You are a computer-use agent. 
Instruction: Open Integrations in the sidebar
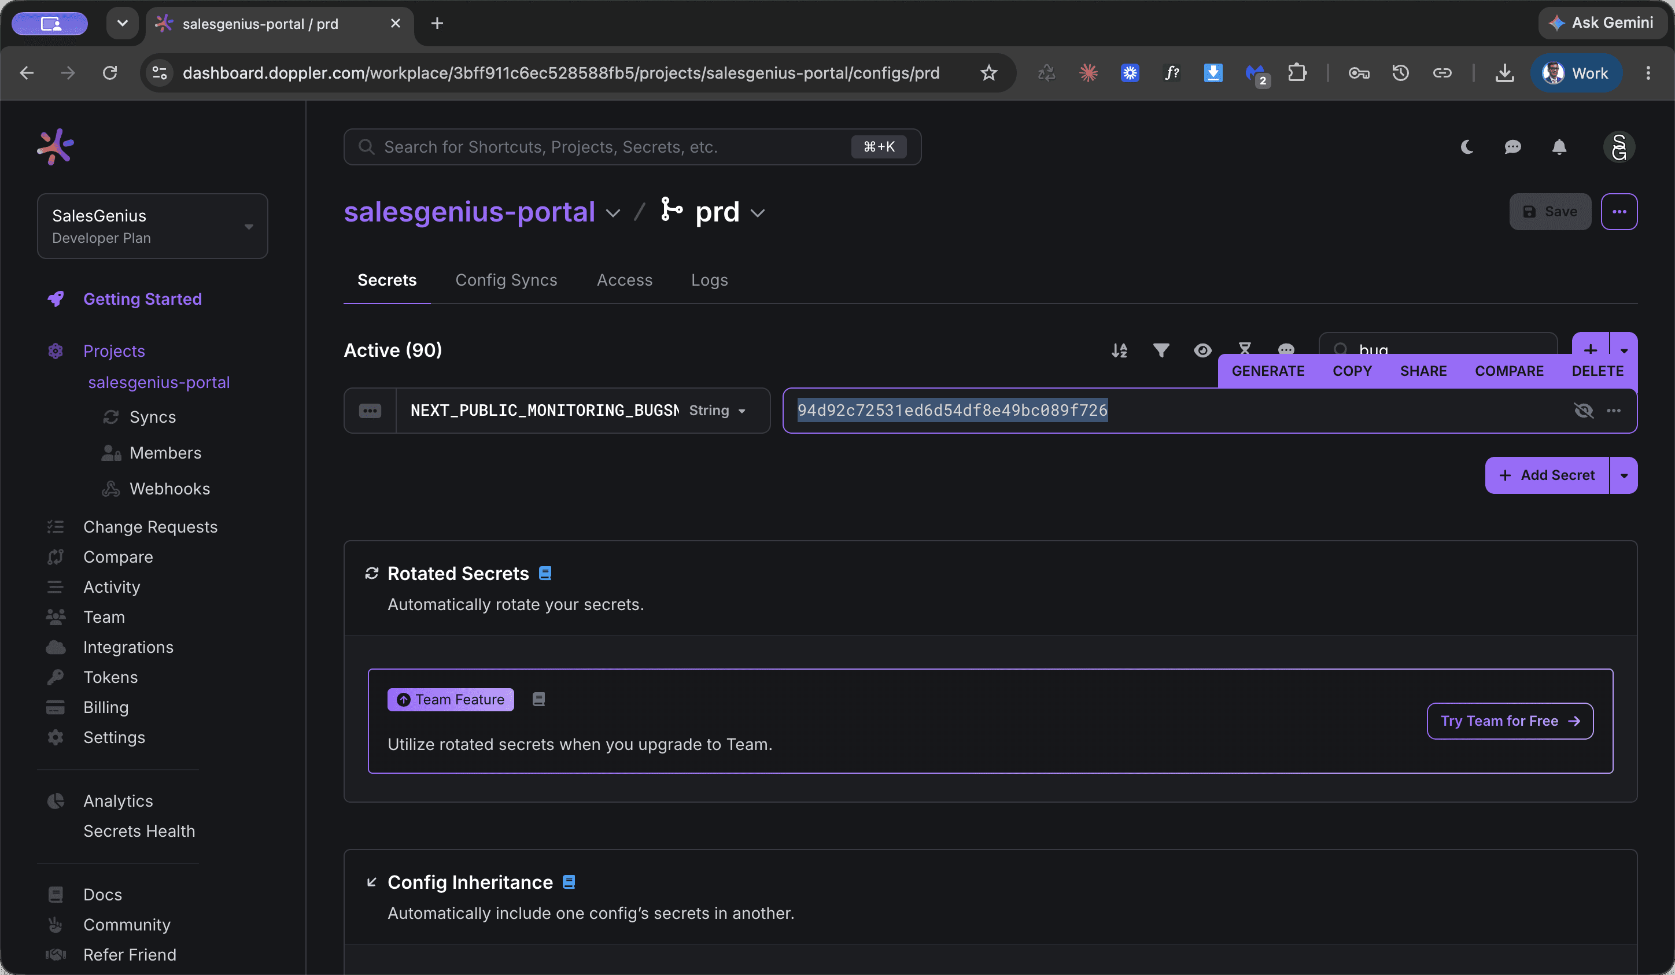click(128, 647)
